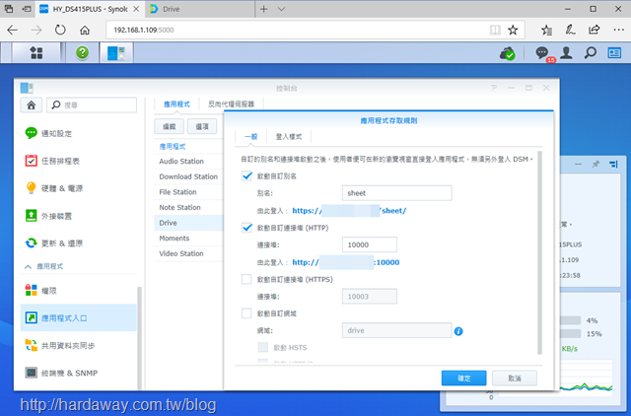Image resolution: width=631 pixels, height=416 pixels.
Task: Click the DSM search magnifier icon
Action: click(x=590, y=52)
